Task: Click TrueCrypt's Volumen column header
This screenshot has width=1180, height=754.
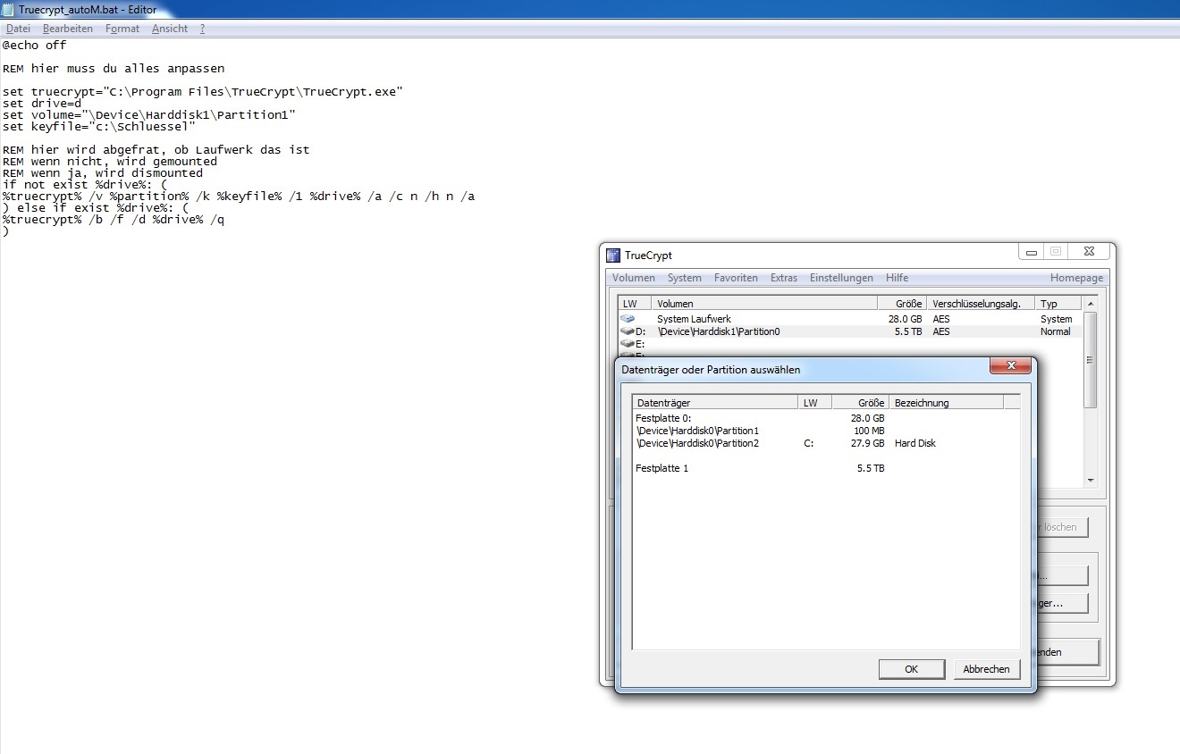Action: (x=763, y=304)
